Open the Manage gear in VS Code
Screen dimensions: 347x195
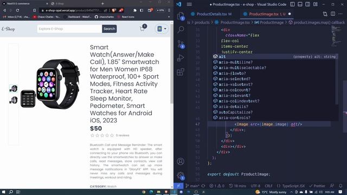click(x=181, y=175)
